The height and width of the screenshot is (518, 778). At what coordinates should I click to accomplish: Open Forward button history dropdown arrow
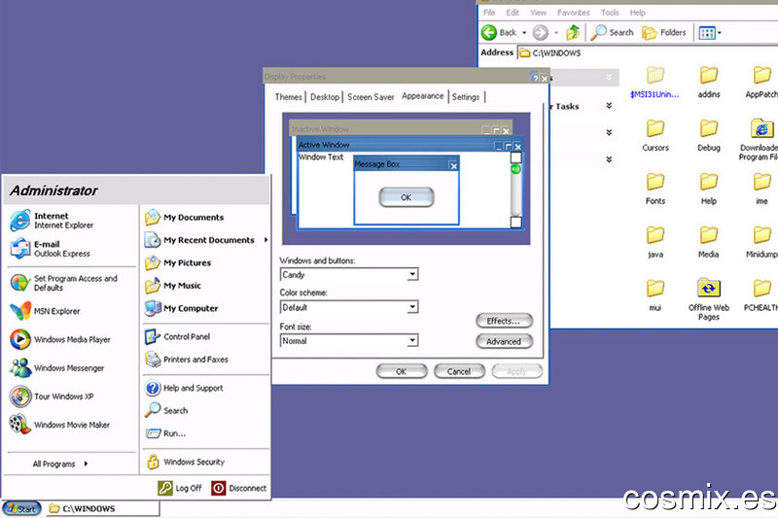tap(556, 33)
